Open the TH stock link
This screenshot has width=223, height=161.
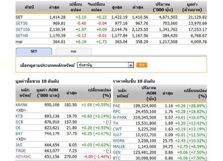click(x=115, y=123)
